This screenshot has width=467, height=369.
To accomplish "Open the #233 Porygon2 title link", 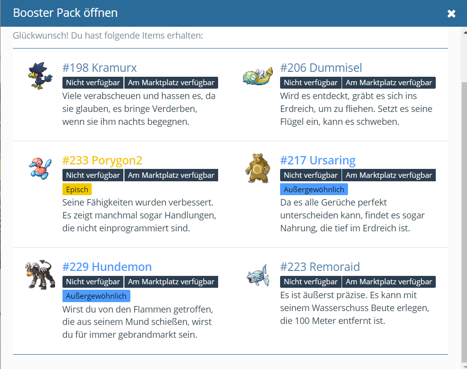I will pos(102,160).
